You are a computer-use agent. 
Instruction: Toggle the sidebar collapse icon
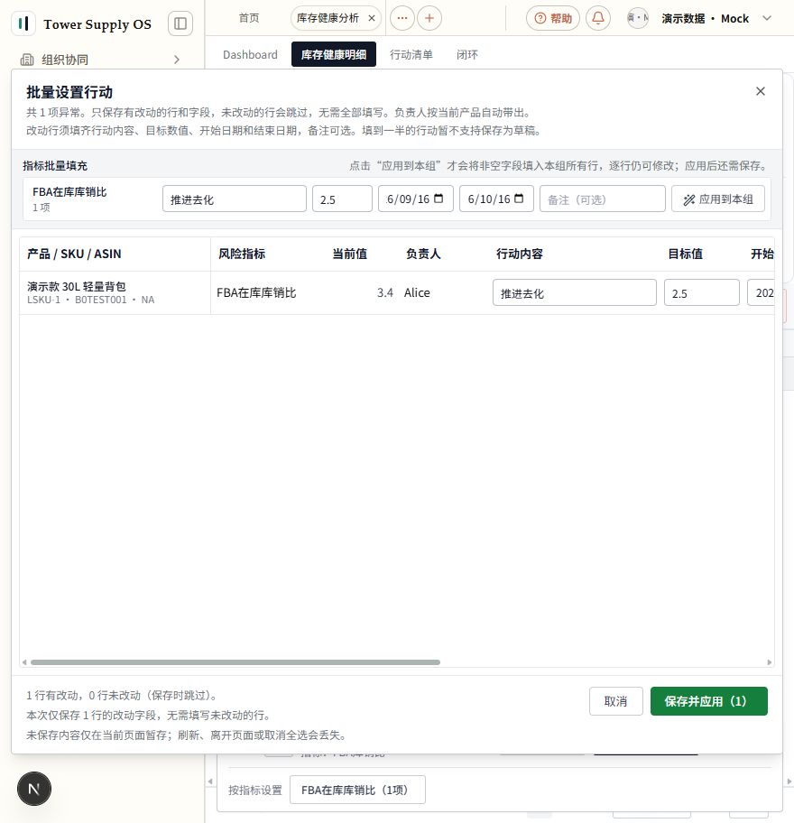(180, 23)
